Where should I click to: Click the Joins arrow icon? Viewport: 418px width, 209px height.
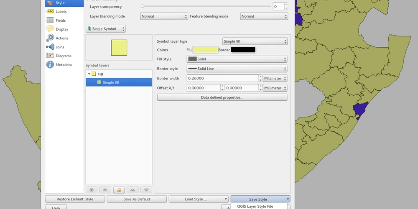pyautogui.click(x=50, y=47)
